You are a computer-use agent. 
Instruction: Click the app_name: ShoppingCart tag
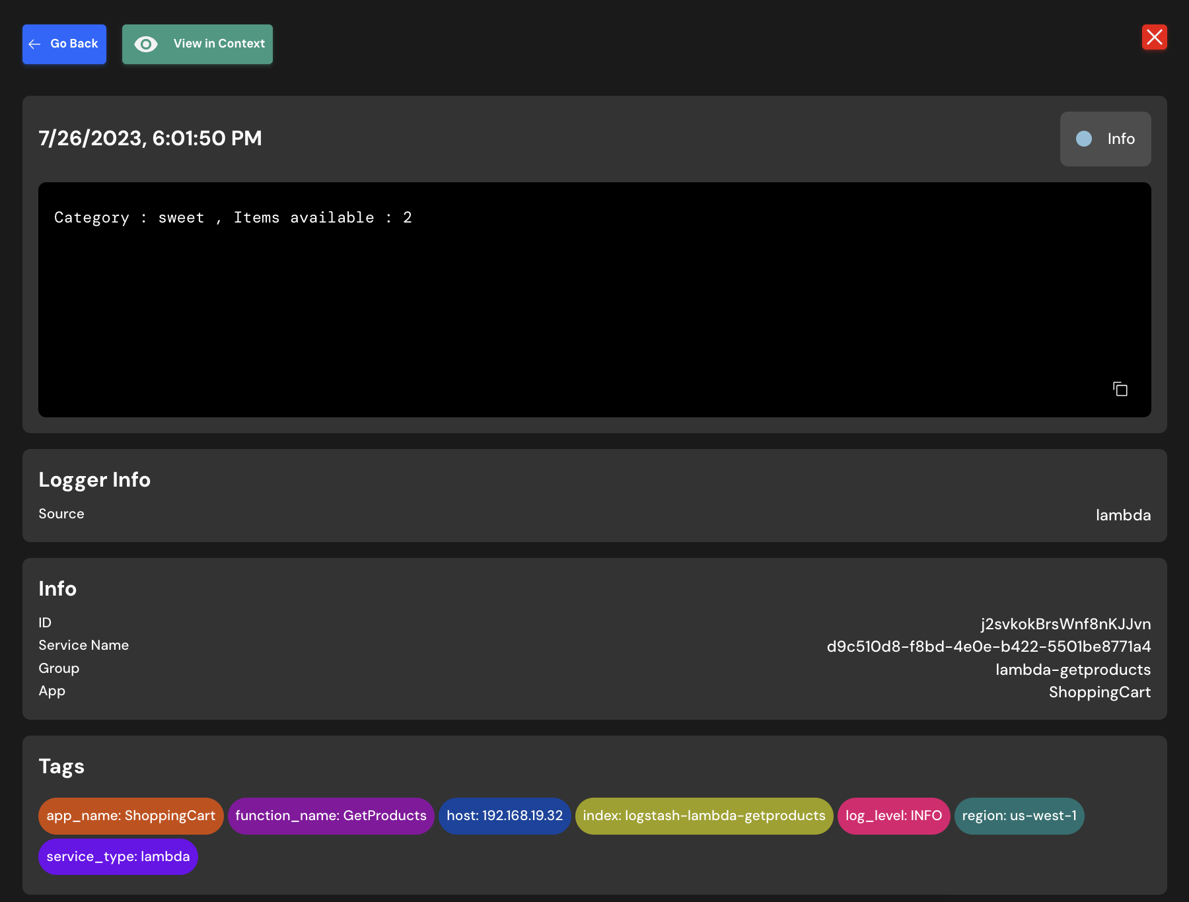[x=131, y=816]
